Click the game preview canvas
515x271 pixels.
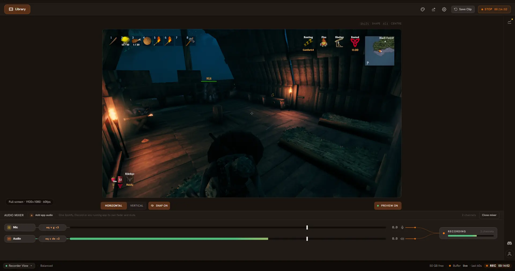click(252, 113)
